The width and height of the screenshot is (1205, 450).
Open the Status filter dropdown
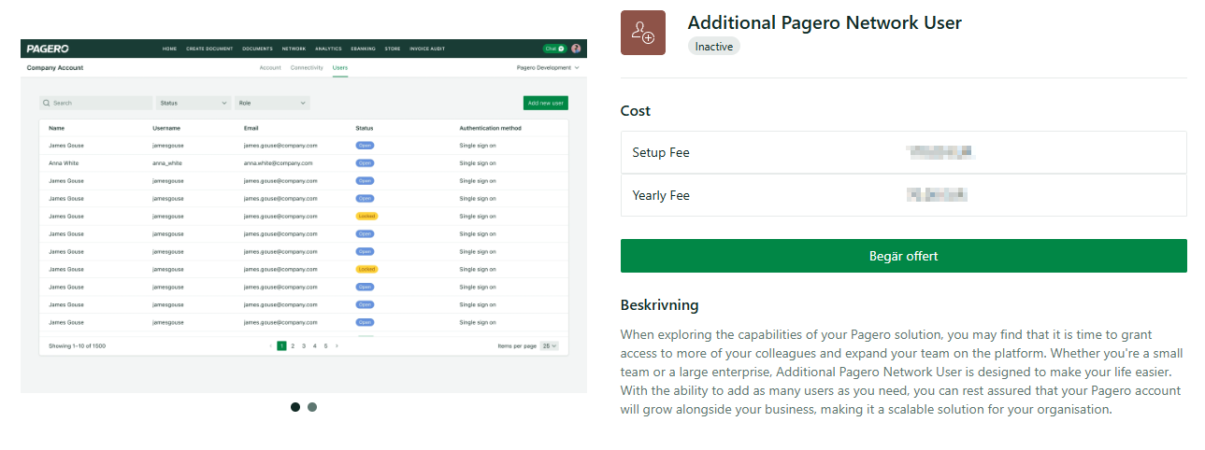[x=193, y=103]
